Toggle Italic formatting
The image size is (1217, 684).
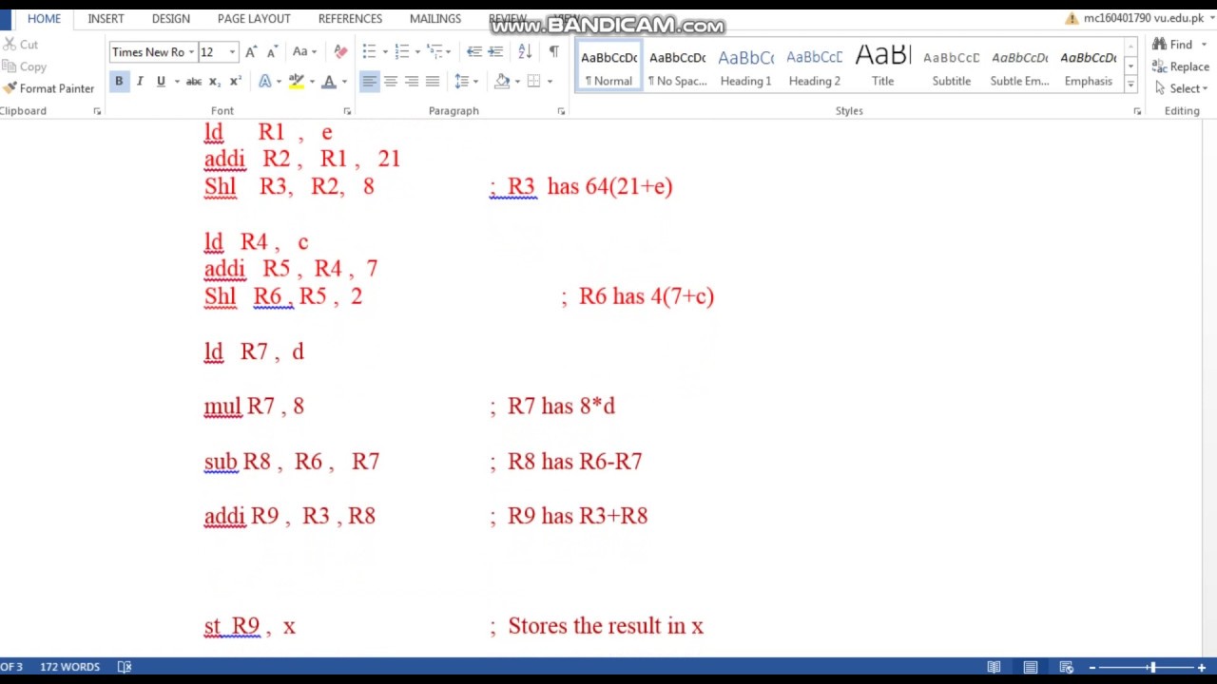[140, 82]
